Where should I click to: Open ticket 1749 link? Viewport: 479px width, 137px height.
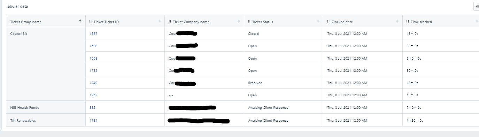(x=93, y=83)
